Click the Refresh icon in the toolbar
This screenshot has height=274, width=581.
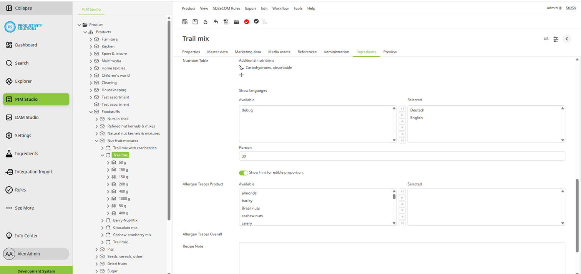pos(205,22)
